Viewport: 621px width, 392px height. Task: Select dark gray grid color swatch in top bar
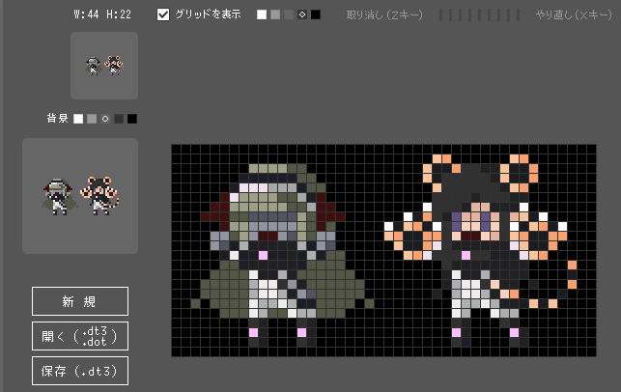click(x=289, y=14)
